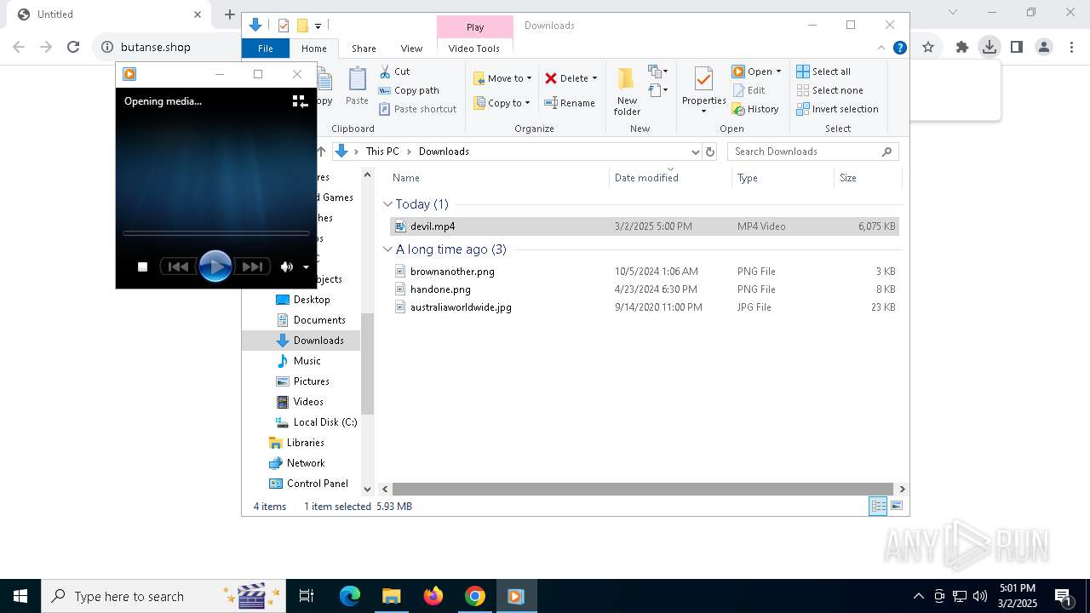Screen dimensions: 1090x613
Task: Skip to previous track in media player
Action: tap(178, 266)
